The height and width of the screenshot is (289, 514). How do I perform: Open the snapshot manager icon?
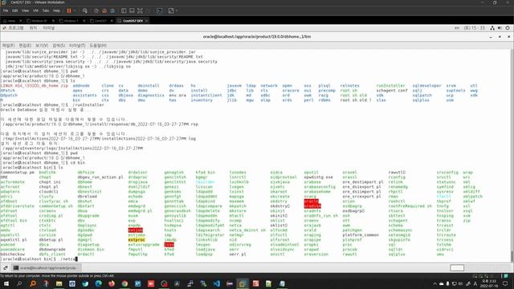112,10
